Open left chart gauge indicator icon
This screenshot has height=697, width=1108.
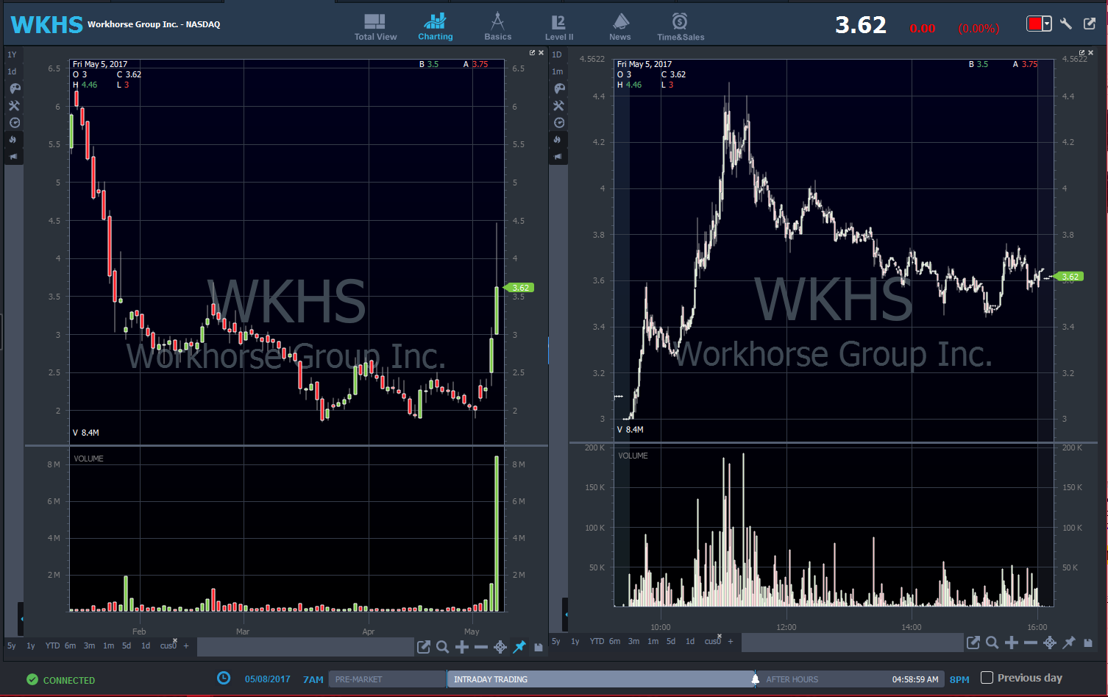14,122
